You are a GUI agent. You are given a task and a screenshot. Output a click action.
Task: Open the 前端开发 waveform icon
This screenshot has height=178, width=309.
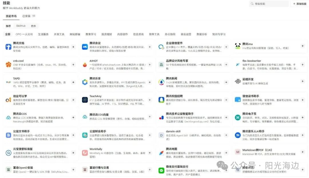[238, 81]
